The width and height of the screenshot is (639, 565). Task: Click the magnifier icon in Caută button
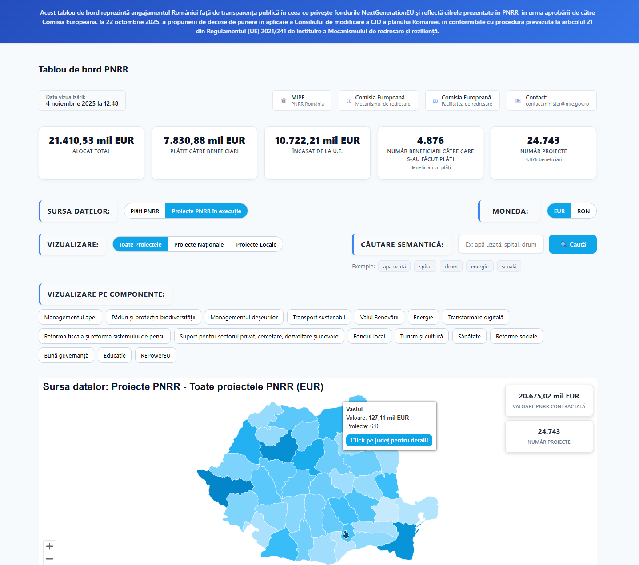[563, 244]
